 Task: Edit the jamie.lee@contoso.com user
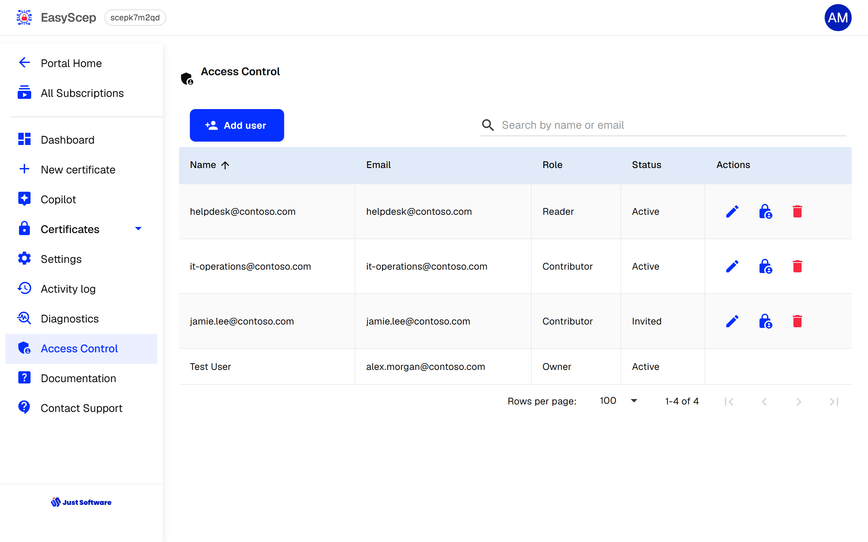(732, 321)
